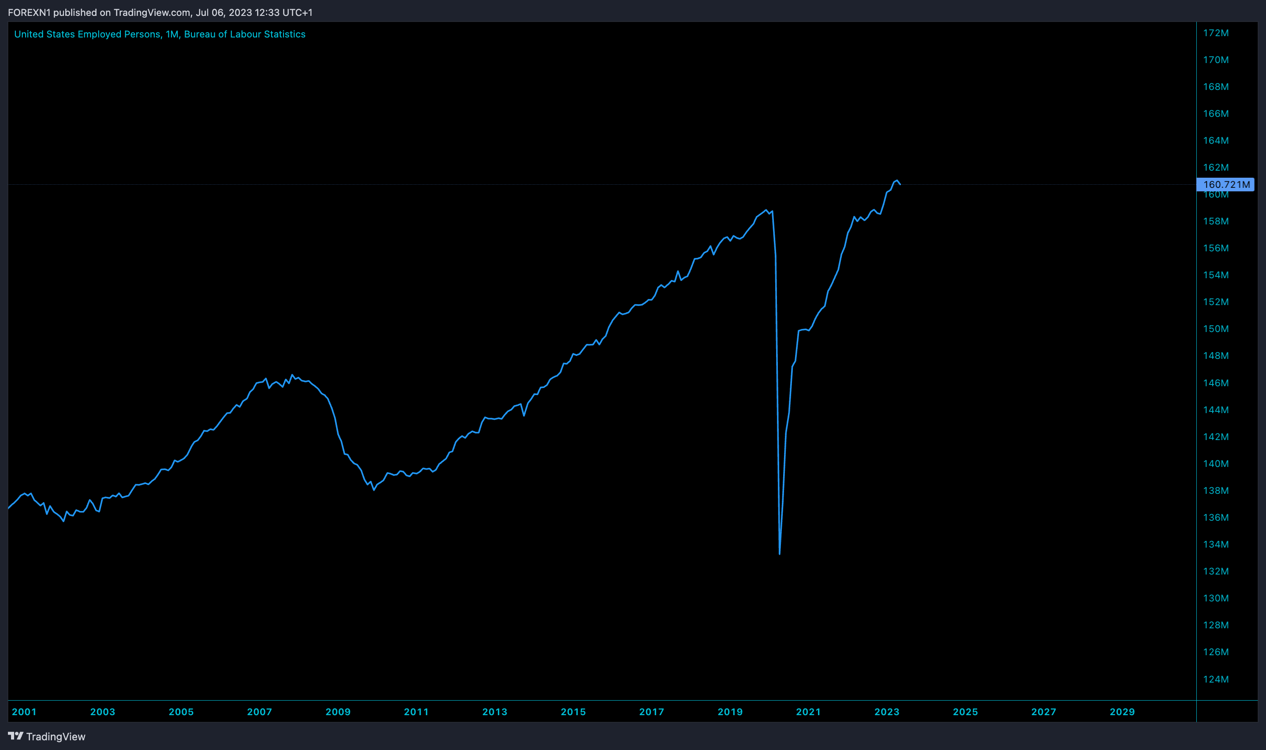Click the 2007 year label on time axis
This screenshot has height=750, width=1266.
point(259,712)
